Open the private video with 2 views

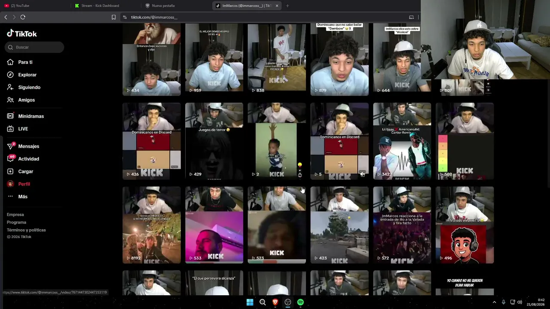coord(277,141)
